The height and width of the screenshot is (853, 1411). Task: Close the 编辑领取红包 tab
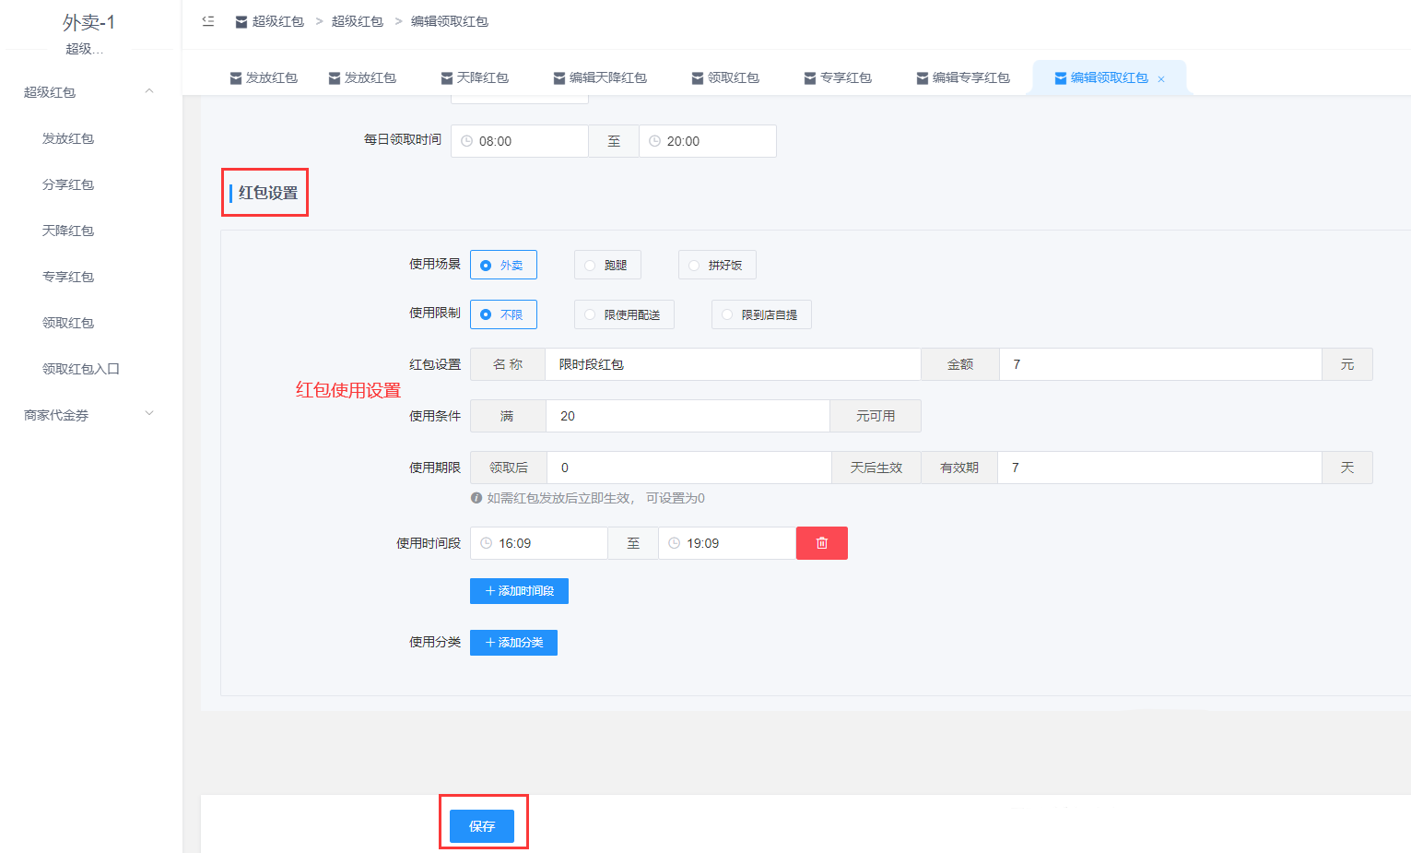pyautogui.click(x=1161, y=79)
